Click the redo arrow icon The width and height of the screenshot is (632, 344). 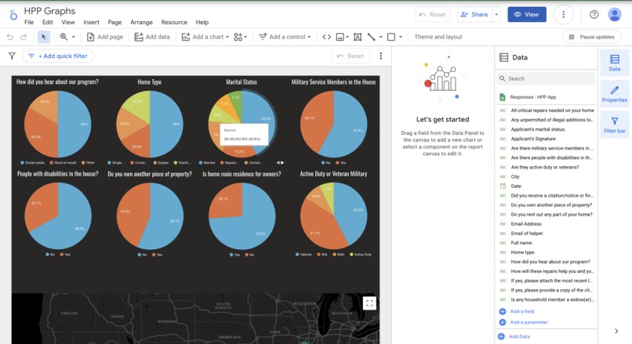(24, 37)
